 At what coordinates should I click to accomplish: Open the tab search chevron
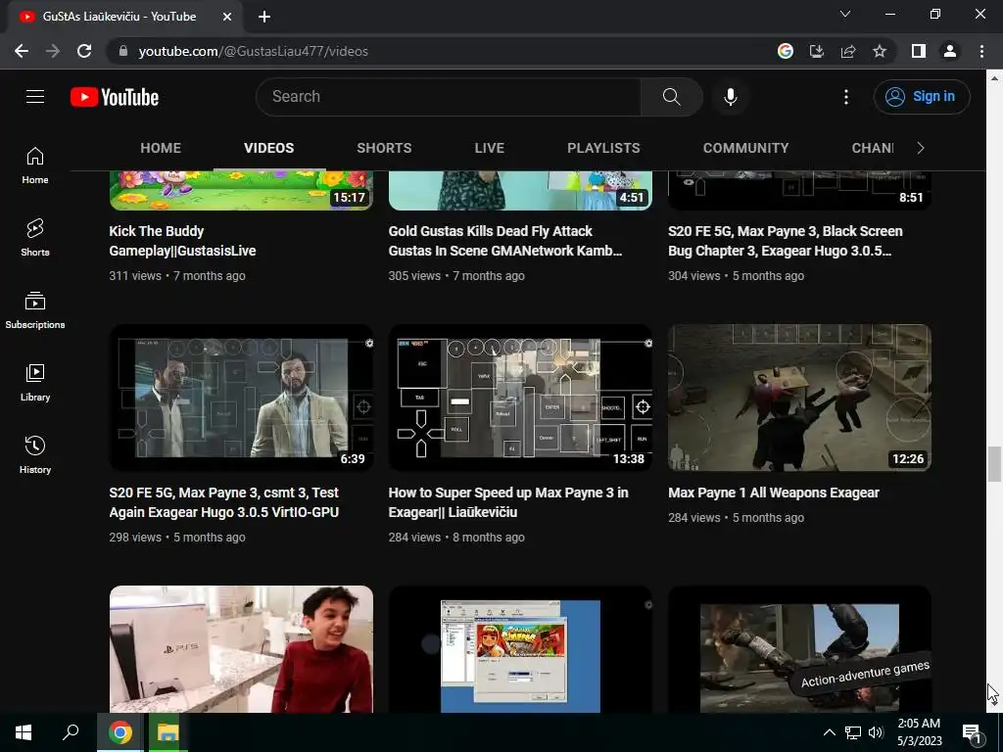pos(845,14)
